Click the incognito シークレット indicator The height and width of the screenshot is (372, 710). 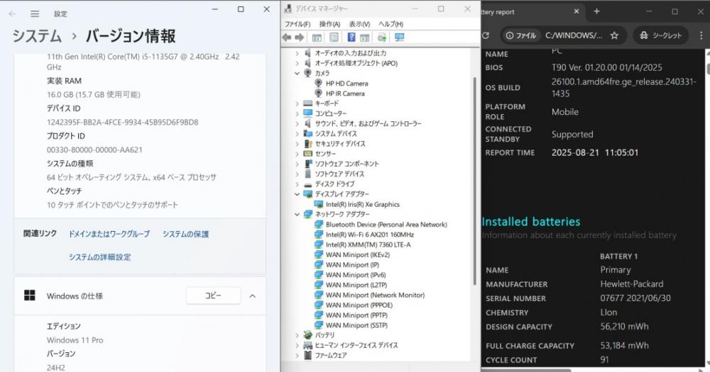(660, 35)
